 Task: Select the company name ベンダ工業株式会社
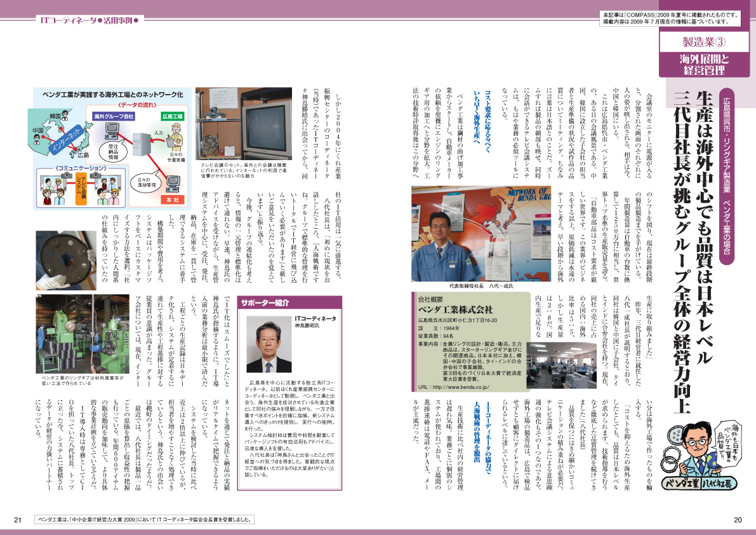455,309
